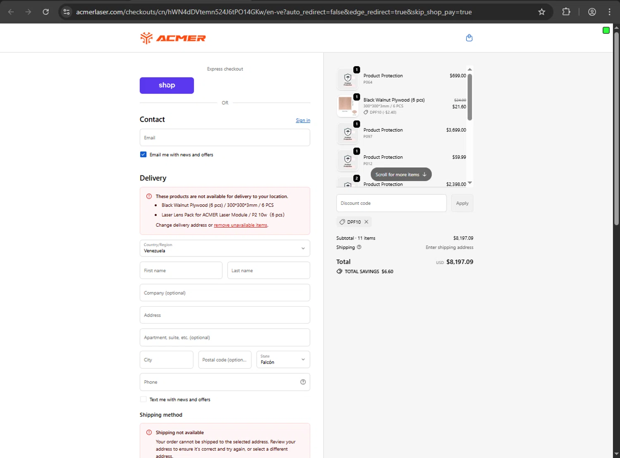Click Scroll for more items button
Viewport: 620px width, 458px height.
point(401,175)
